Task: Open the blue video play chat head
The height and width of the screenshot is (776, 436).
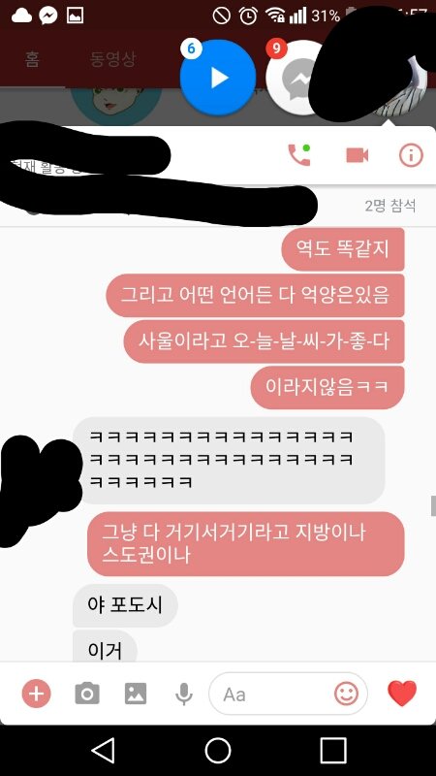Action: [x=217, y=78]
